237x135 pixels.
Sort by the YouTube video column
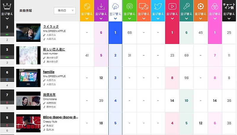click(172, 7)
